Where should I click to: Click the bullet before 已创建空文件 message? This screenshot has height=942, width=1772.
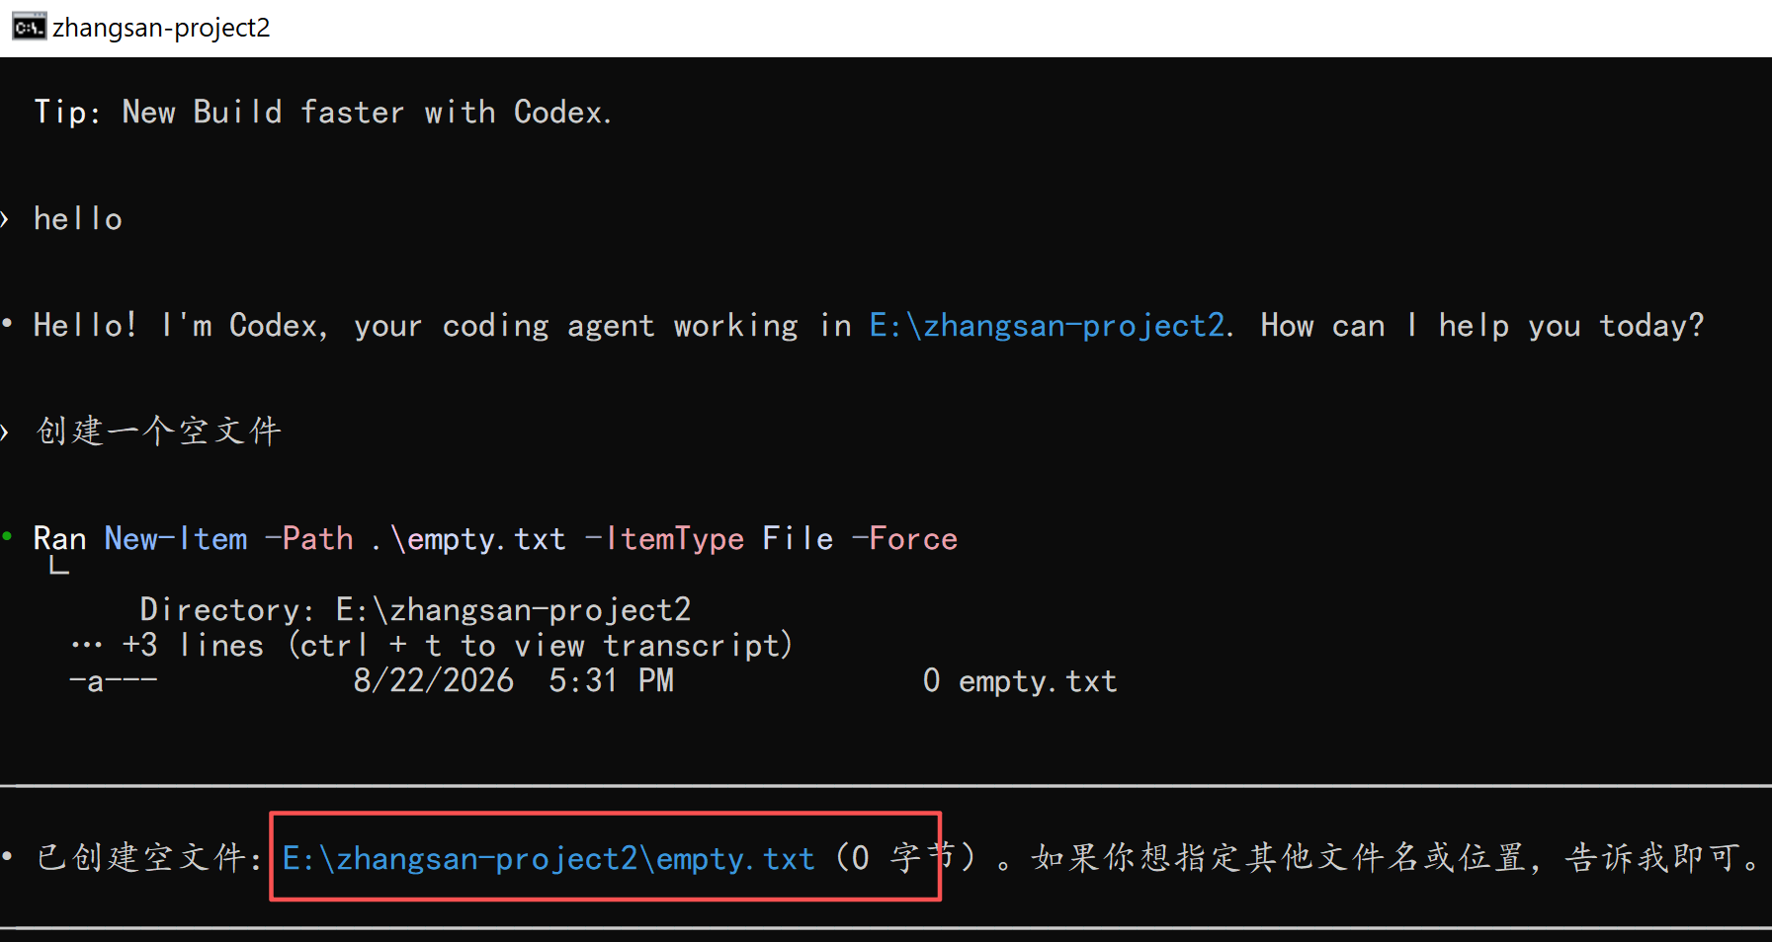click(7, 856)
